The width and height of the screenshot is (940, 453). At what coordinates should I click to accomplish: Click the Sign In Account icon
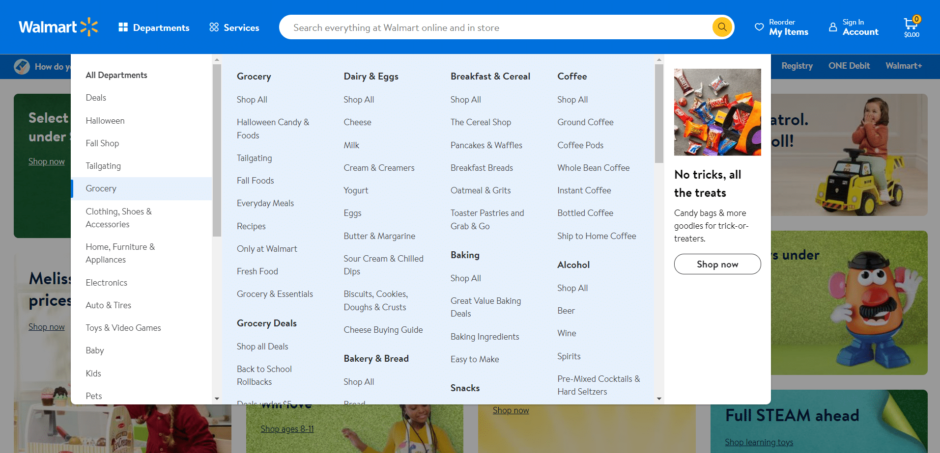[x=833, y=27]
